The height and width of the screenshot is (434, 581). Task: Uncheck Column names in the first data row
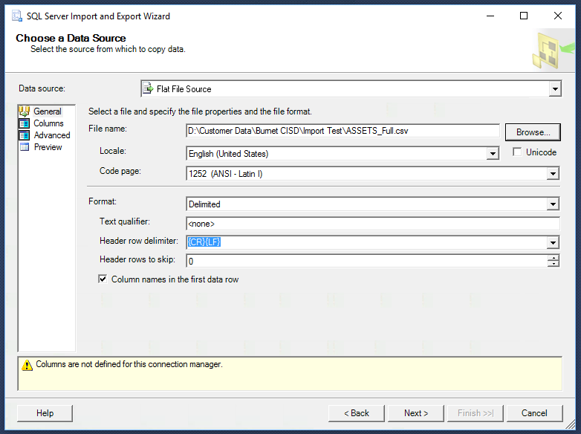[103, 279]
